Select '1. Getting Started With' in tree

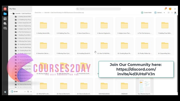coord(24,16)
